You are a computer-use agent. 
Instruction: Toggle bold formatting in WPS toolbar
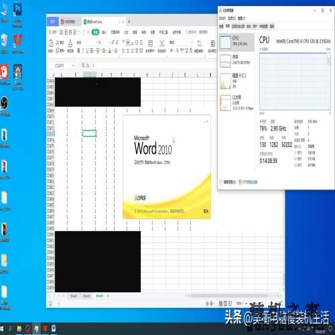click(78, 51)
